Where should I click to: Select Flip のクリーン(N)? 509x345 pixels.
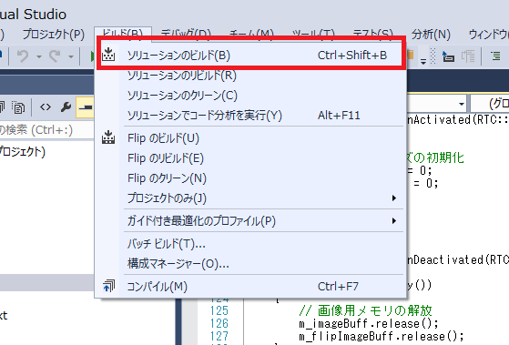coord(250,178)
